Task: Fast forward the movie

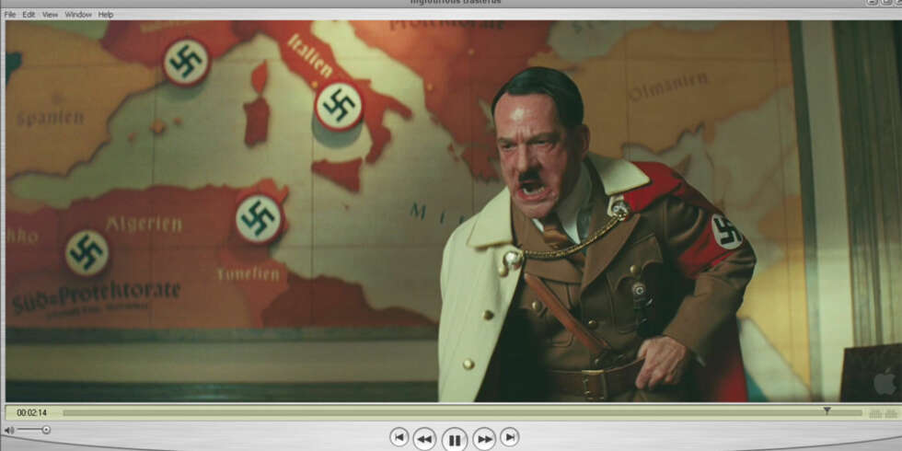Action: [x=484, y=440]
